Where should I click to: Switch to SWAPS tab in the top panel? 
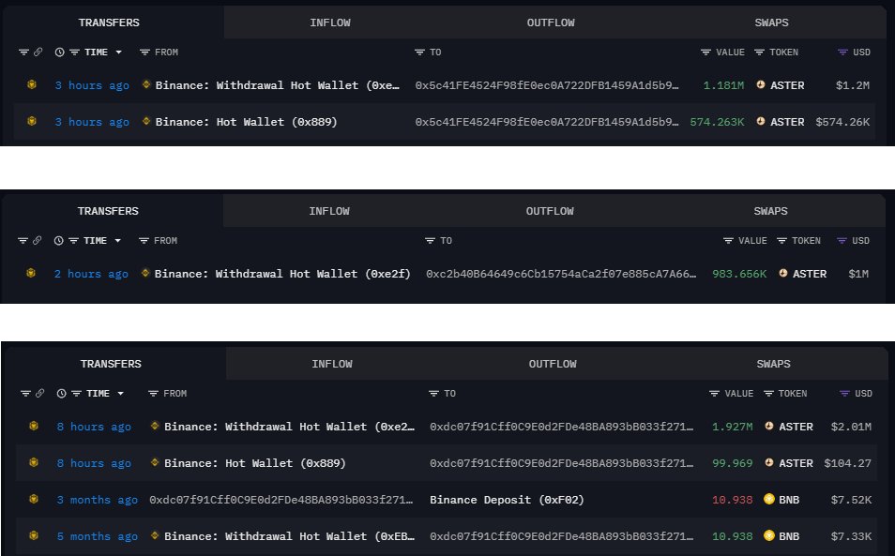771,23
